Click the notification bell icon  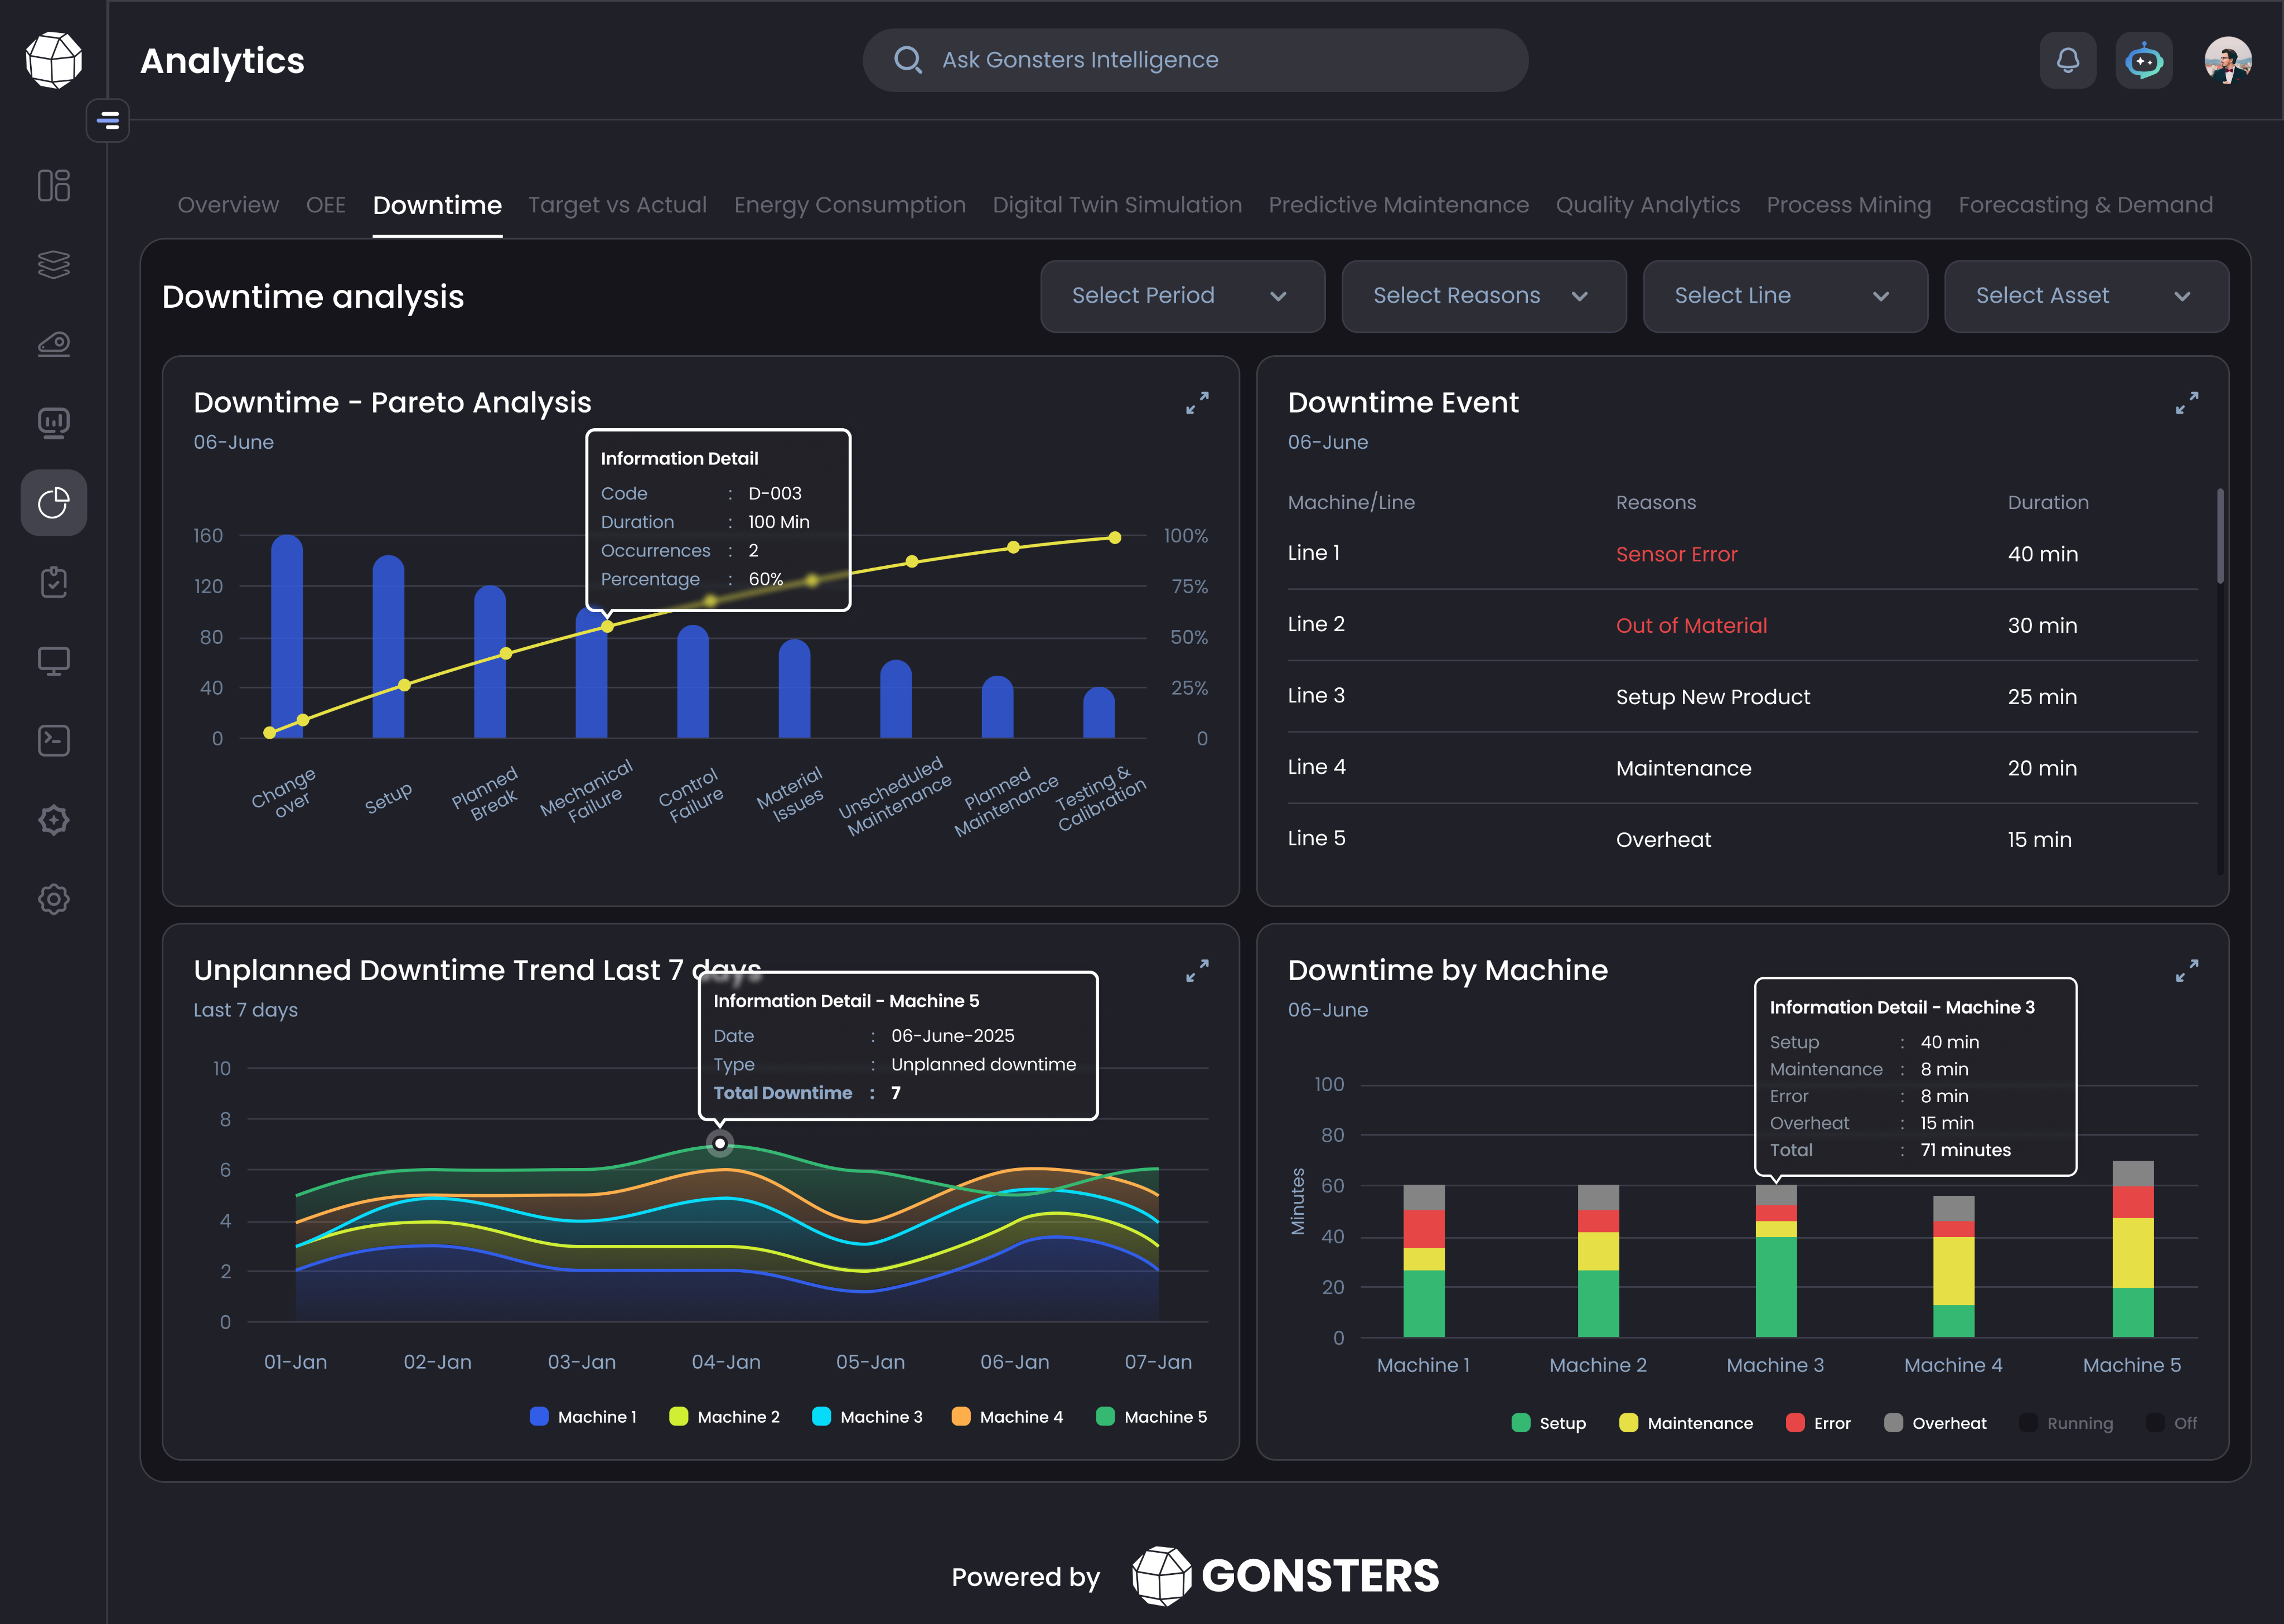click(x=2067, y=61)
